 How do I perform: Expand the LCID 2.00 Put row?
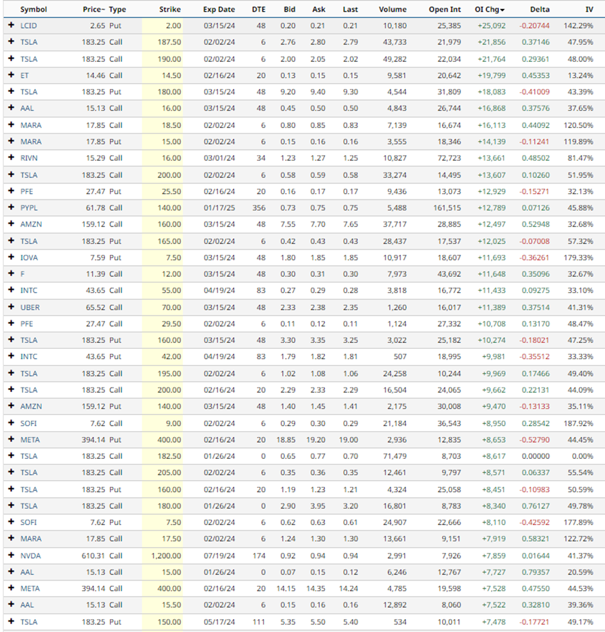pos(11,25)
